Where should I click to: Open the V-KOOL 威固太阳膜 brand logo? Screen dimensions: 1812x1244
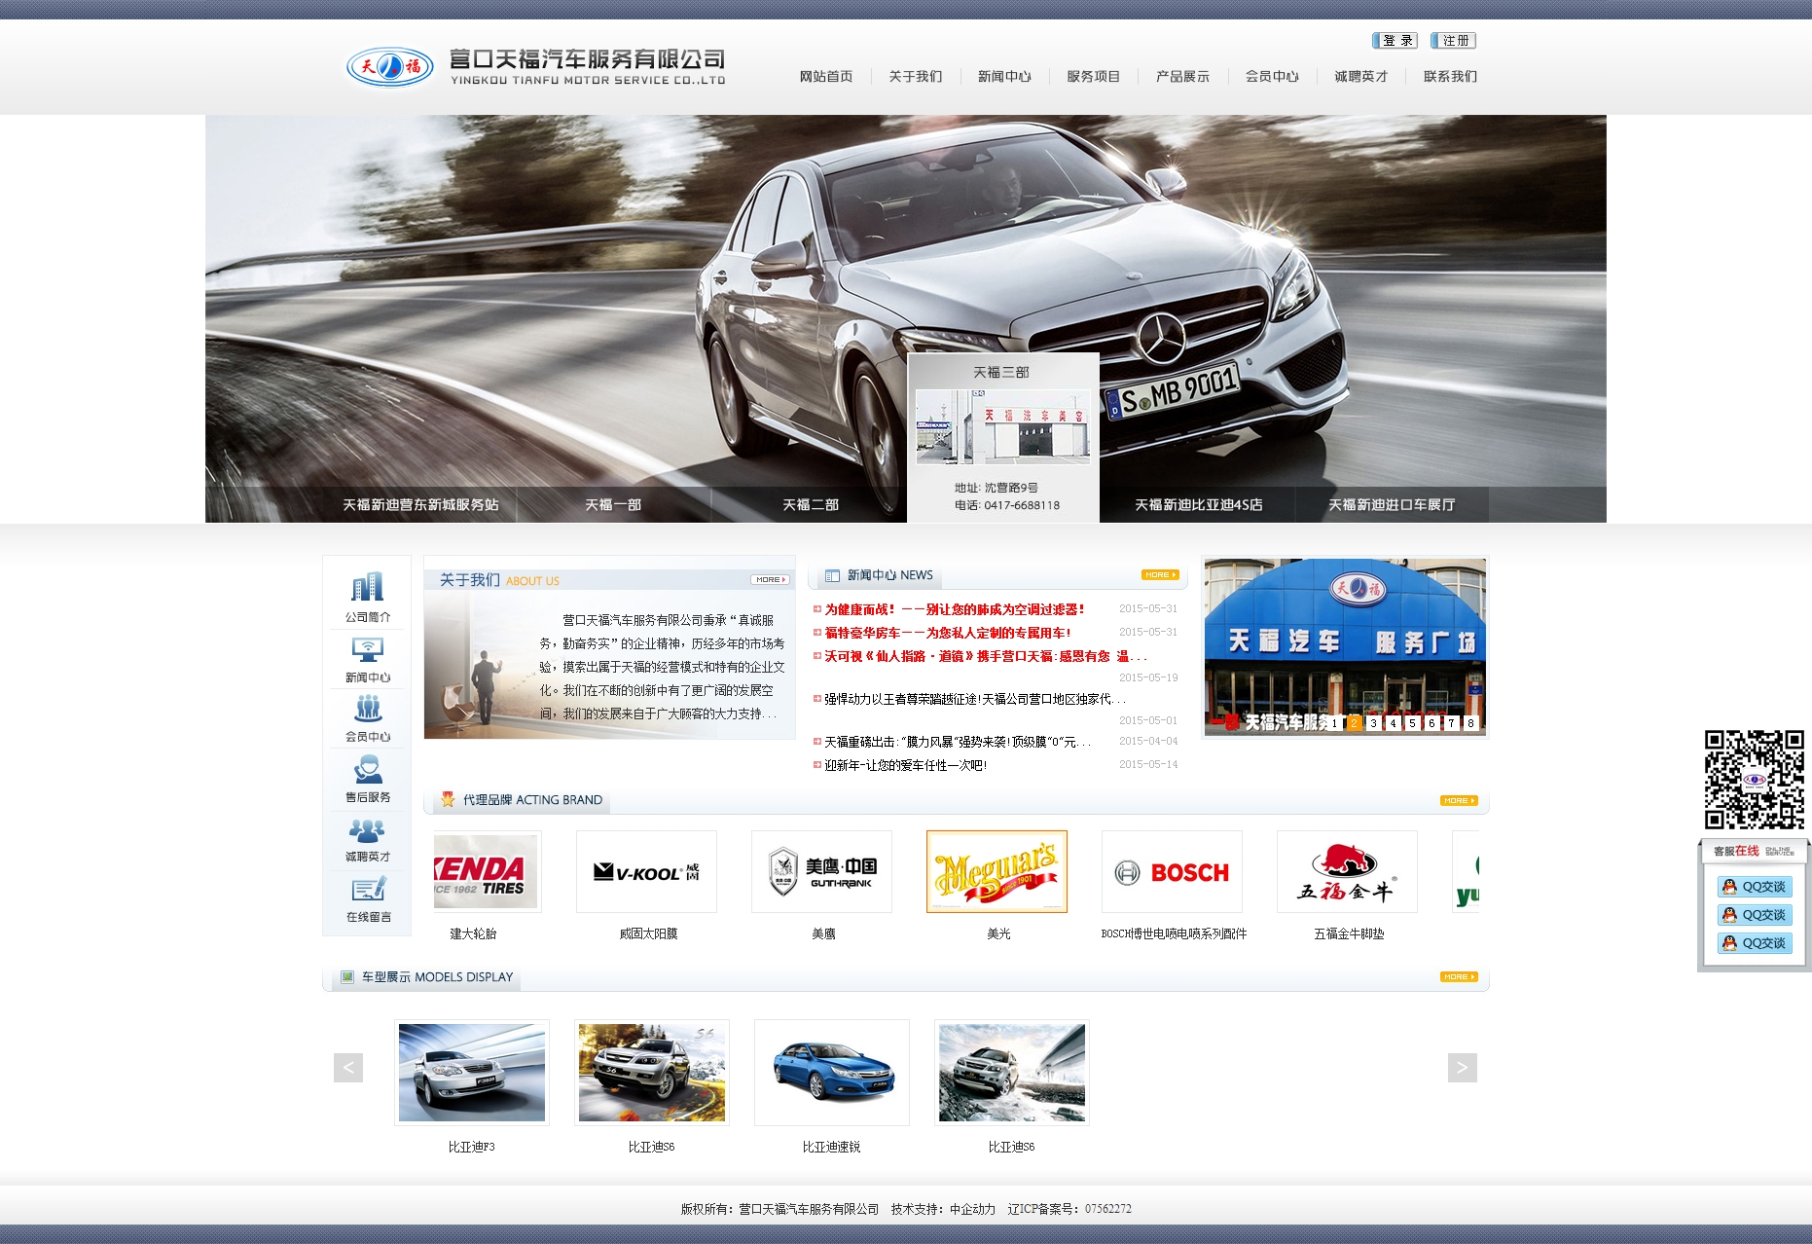[x=646, y=871]
